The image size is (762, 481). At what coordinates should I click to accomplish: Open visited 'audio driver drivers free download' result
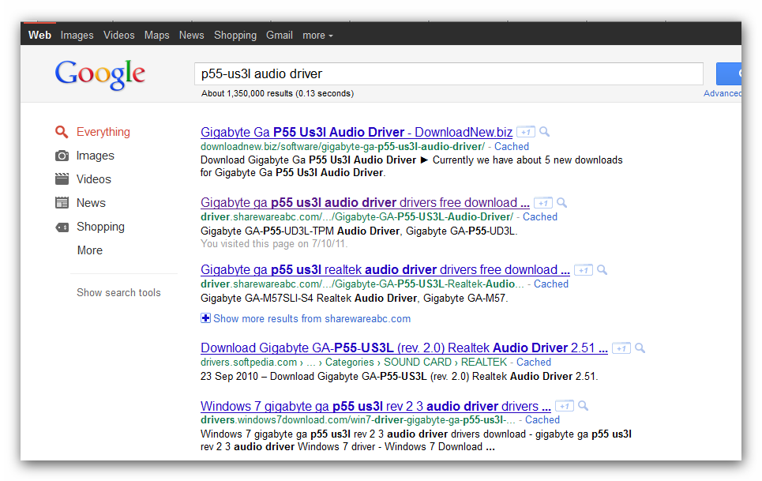pyautogui.click(x=365, y=203)
